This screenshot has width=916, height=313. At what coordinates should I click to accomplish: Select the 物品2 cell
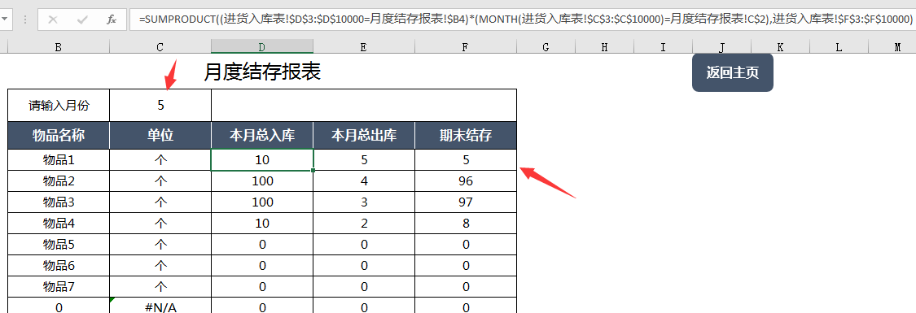point(59,181)
